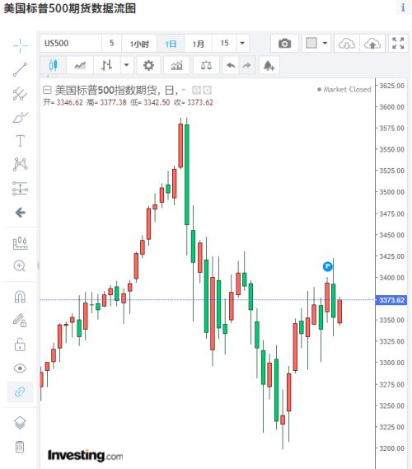The height and width of the screenshot is (469, 412).
Task: Open the chart style dropdown arrow
Action: point(126,65)
